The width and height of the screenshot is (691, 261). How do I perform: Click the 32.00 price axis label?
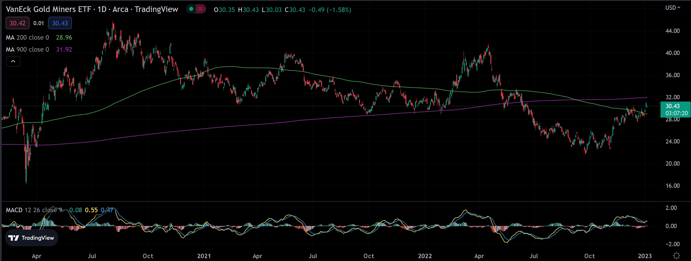(672, 97)
